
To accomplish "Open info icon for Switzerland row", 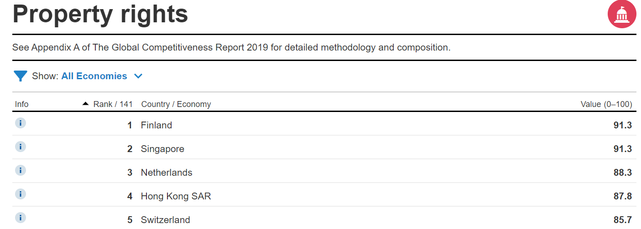I will point(21,218).
